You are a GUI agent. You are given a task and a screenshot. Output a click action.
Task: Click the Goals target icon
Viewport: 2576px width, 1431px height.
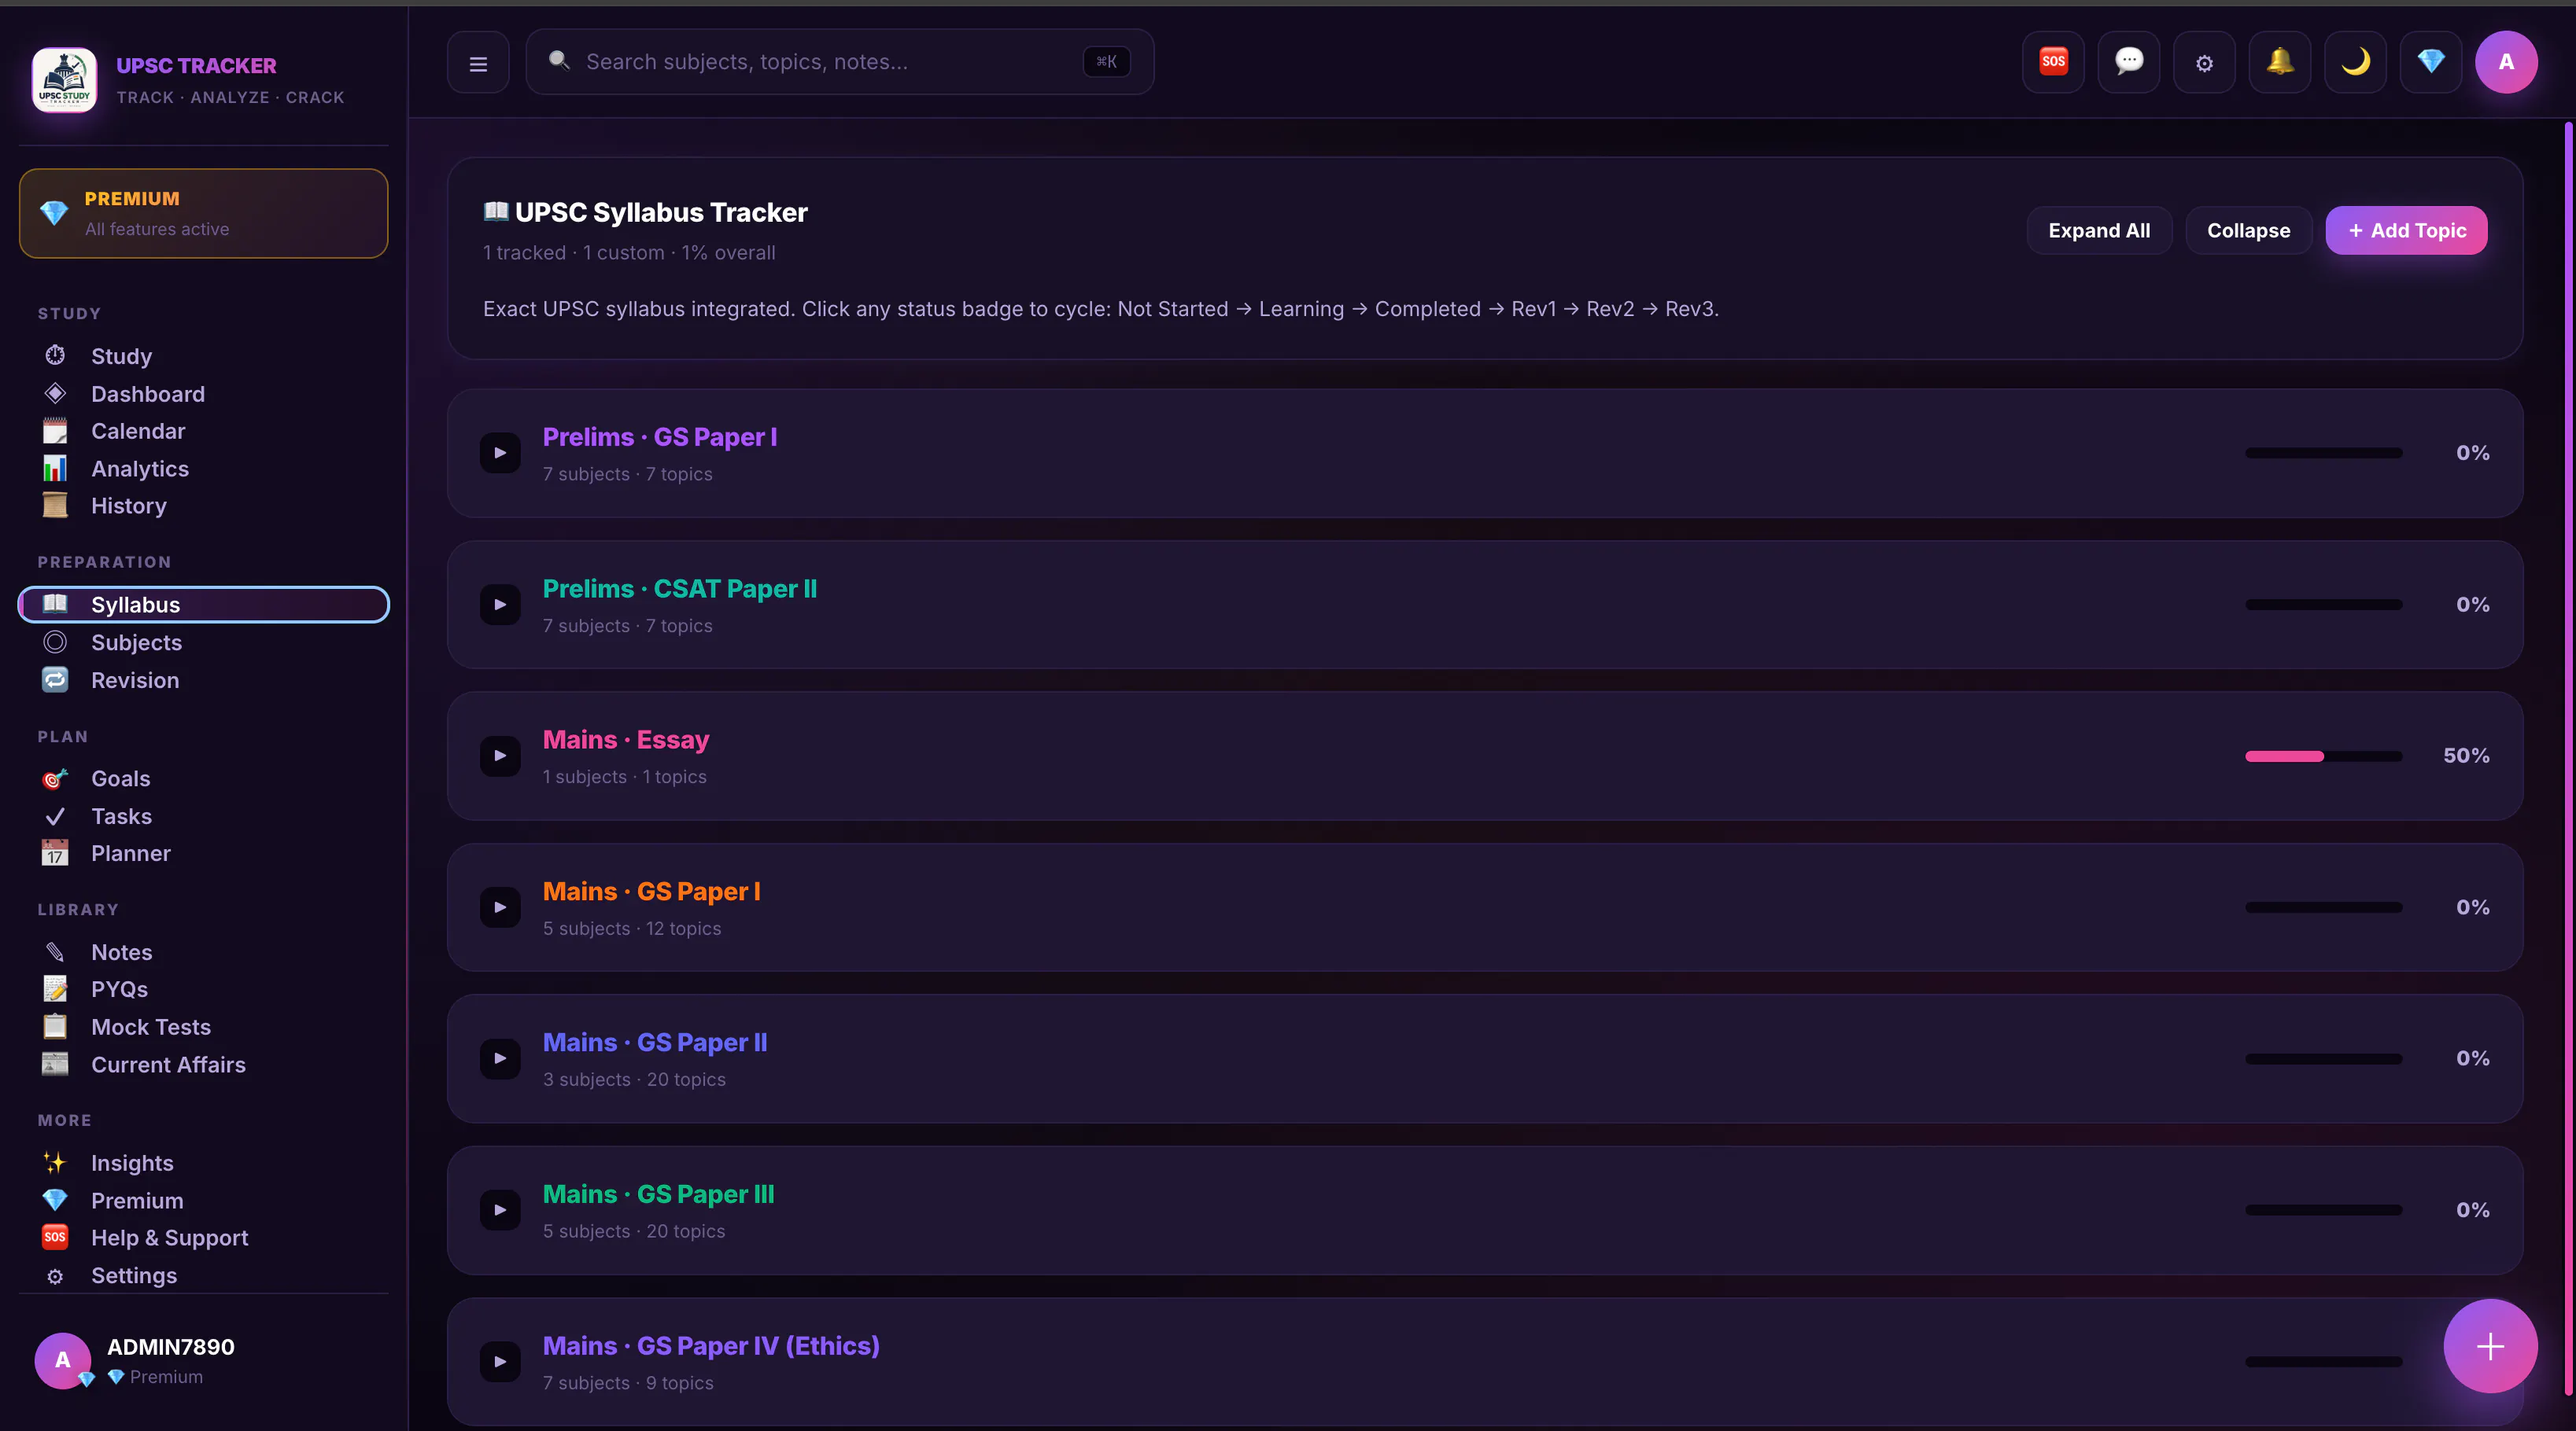point(55,778)
